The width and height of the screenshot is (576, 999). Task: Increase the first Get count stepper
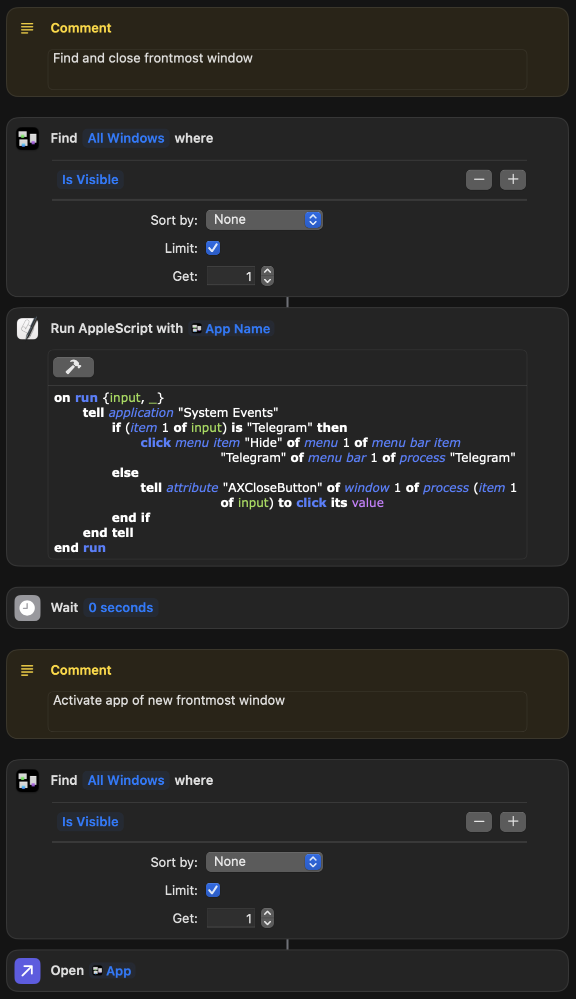click(267, 271)
